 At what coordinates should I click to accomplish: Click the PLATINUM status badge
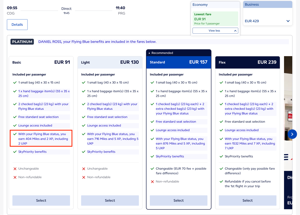click(x=22, y=42)
